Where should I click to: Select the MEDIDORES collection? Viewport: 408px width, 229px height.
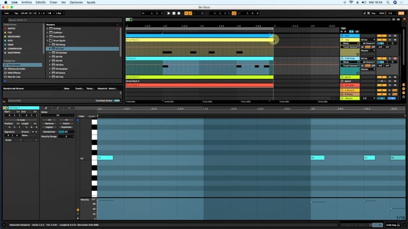coord(13,37)
